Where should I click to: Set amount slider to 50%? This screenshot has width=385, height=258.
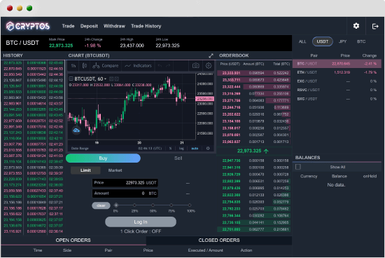(153, 205)
